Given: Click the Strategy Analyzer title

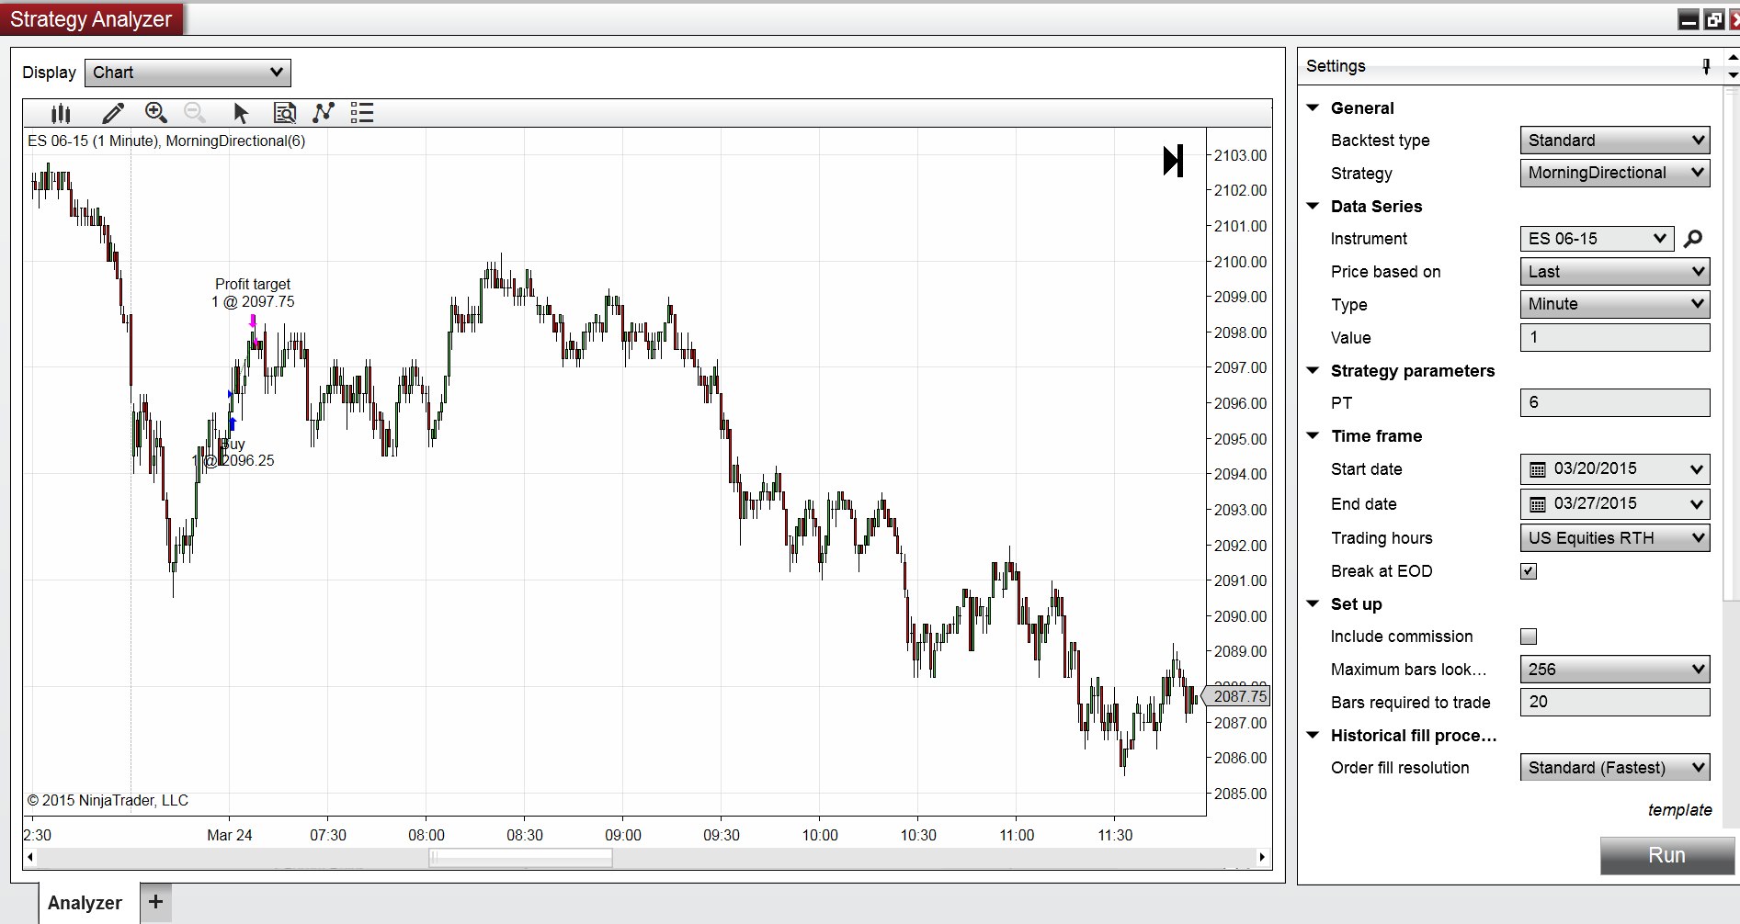Looking at the screenshot, I should pos(91,19).
